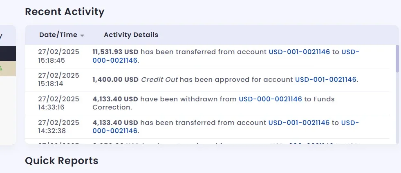Click the 11,531.93 USD amount
The height and width of the screenshot is (173, 401).
[x=116, y=52]
